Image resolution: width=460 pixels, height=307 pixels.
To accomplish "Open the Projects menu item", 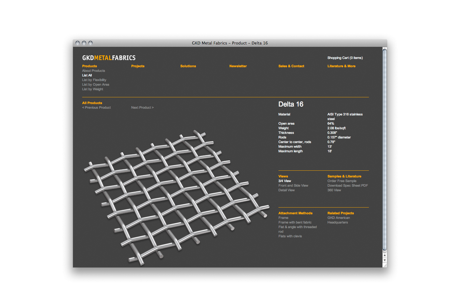I will coord(138,66).
